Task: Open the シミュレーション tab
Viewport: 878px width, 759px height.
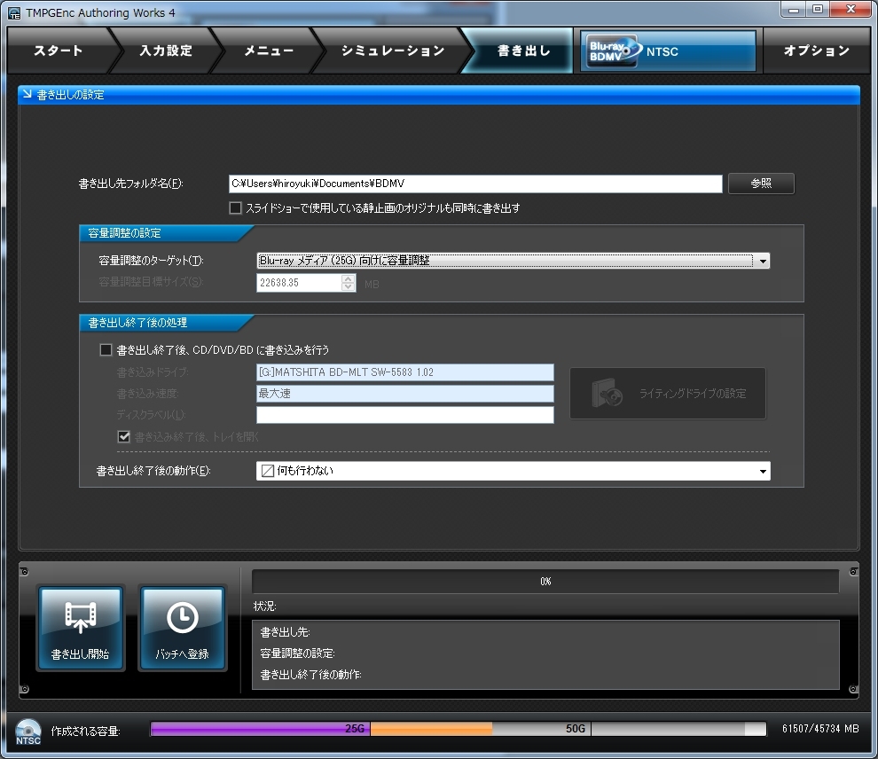Action: coord(393,51)
